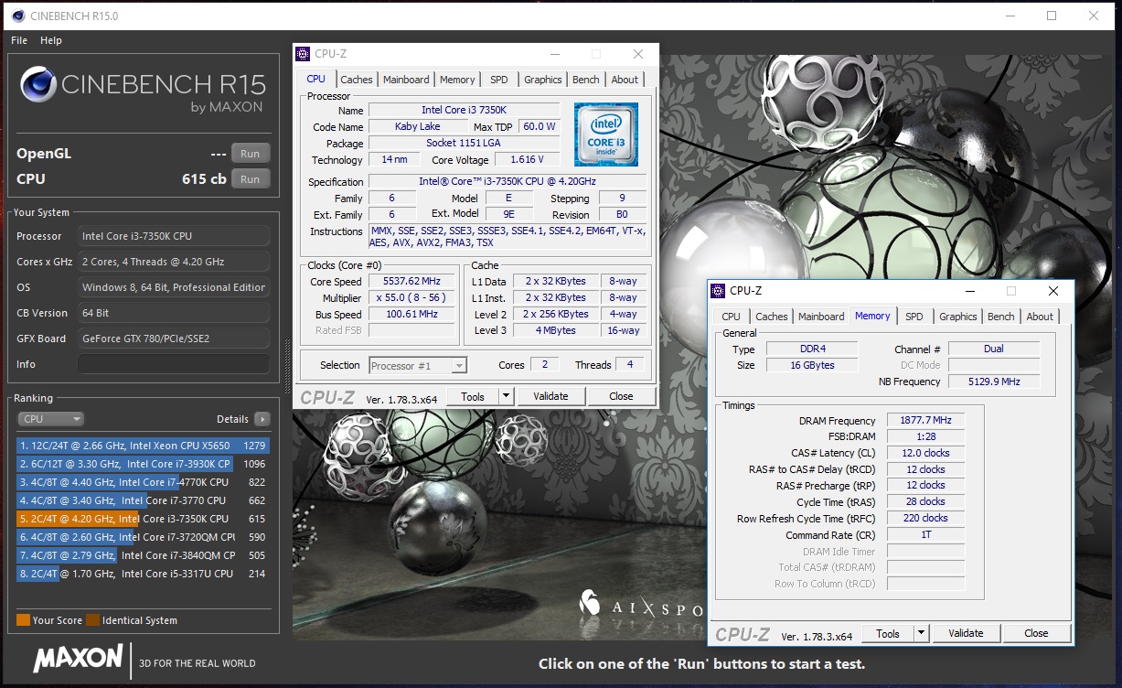1122x688 pixels.
Task: Expand Tools dropdown arrow in memory CPU-Z window
Action: (921, 633)
